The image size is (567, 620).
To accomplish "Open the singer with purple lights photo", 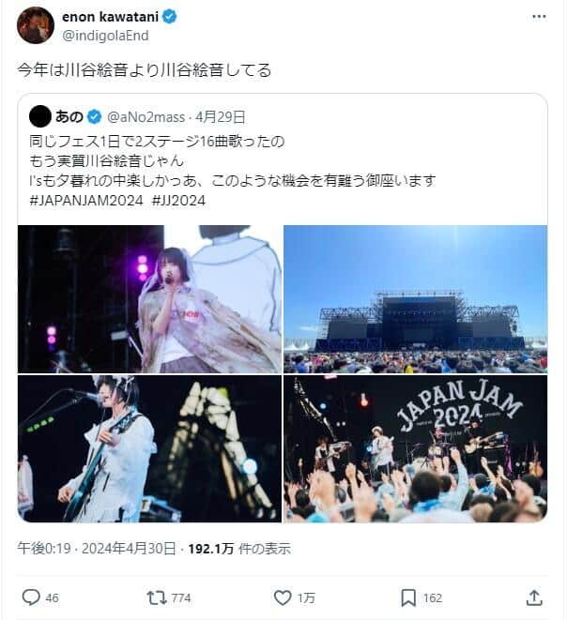I will coord(149,299).
